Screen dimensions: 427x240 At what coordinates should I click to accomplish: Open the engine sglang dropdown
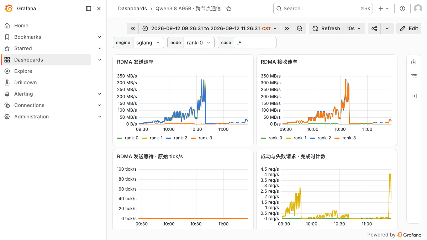148,43
